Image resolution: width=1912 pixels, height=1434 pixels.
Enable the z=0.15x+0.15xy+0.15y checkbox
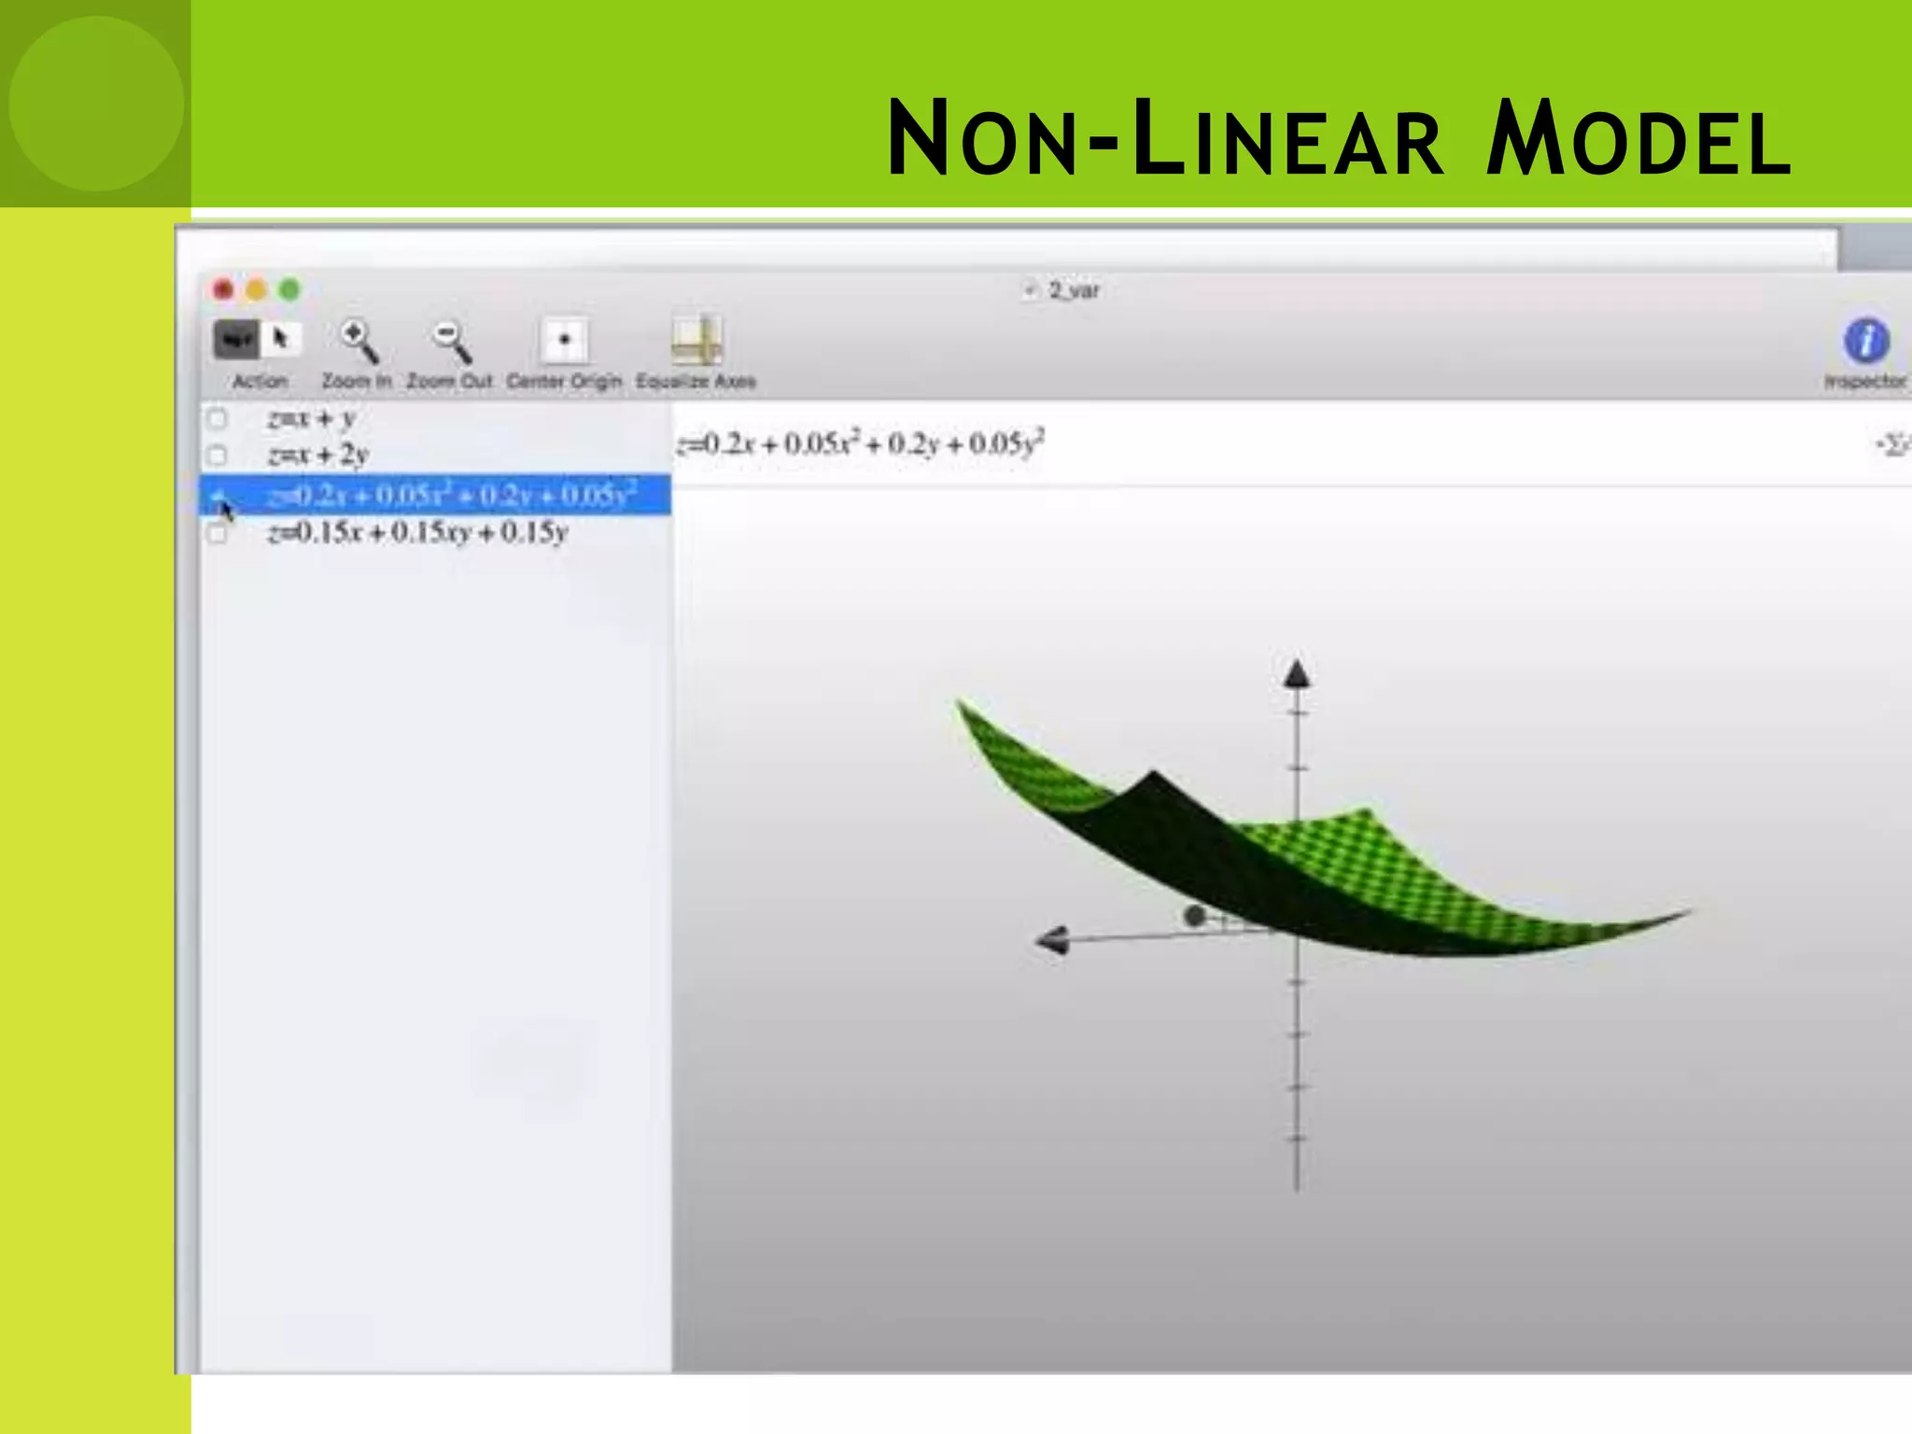coord(217,533)
